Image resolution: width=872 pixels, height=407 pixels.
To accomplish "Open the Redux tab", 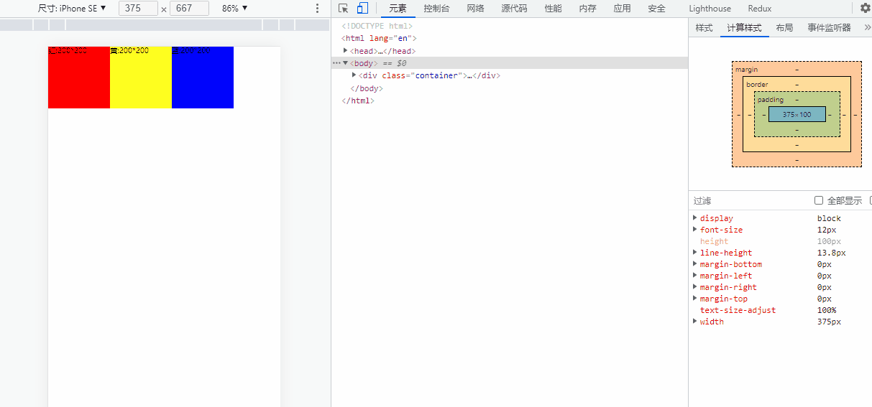I will 759,9.
